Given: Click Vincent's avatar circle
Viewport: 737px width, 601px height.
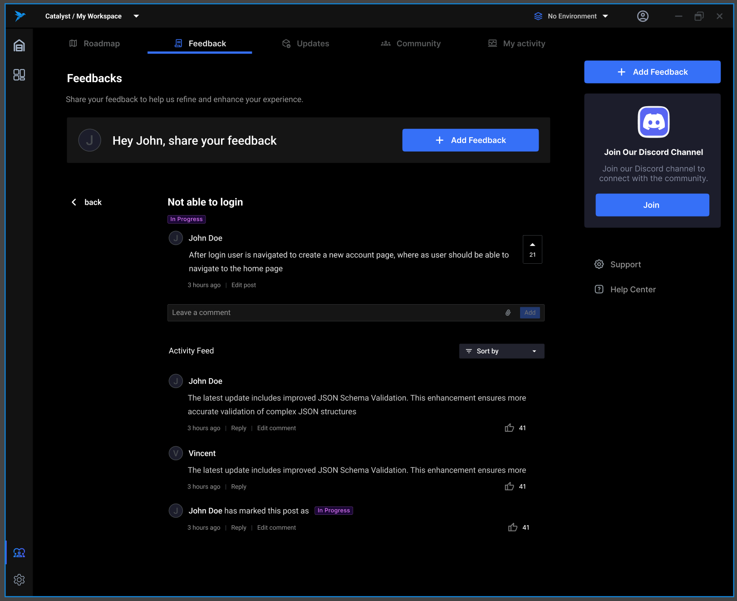Looking at the screenshot, I should (x=176, y=453).
